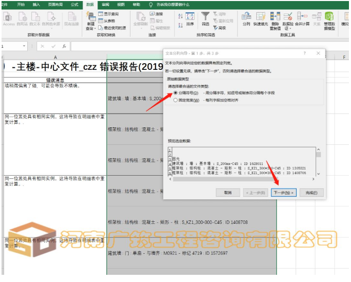Viewport: 351px width, 282px height.
Task: Click the 完成(F) button
Action: (x=311, y=193)
